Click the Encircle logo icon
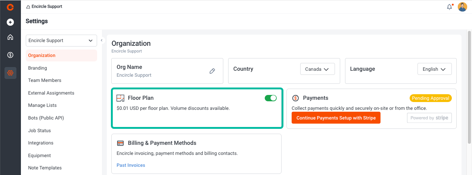The height and width of the screenshot is (175, 472). (10, 7)
